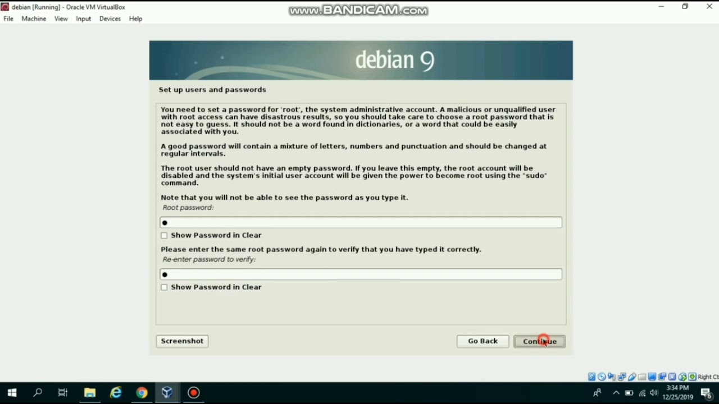This screenshot has width=719, height=404.
Task: Open the Machine menu
Action: pyautogui.click(x=34, y=19)
